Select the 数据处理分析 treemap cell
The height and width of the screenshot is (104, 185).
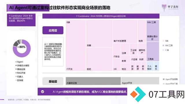[x=153, y=31]
